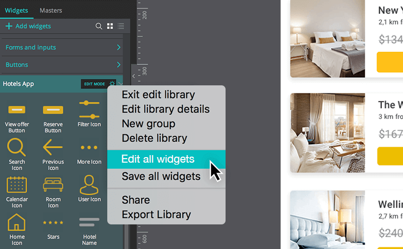Image resolution: width=403 pixels, height=249 pixels.
Task: Select the Stars rating widget
Action: coord(53,229)
